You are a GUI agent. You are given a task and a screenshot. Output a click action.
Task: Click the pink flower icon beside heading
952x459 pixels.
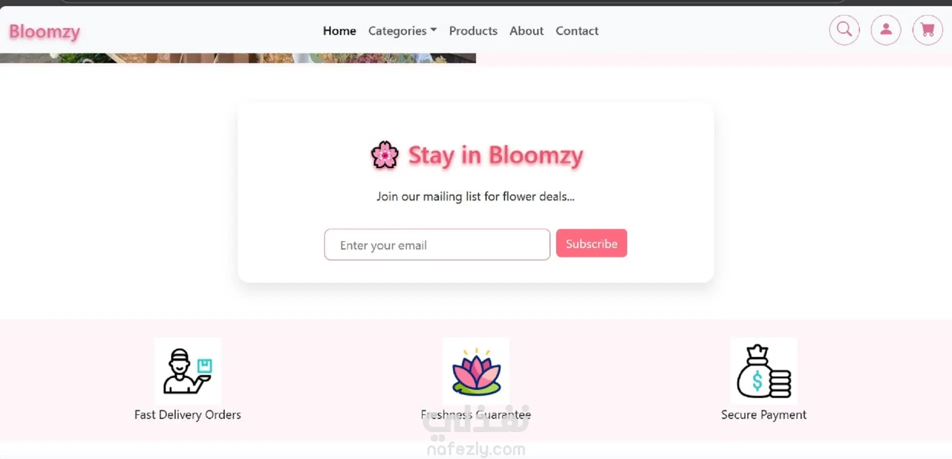(384, 155)
